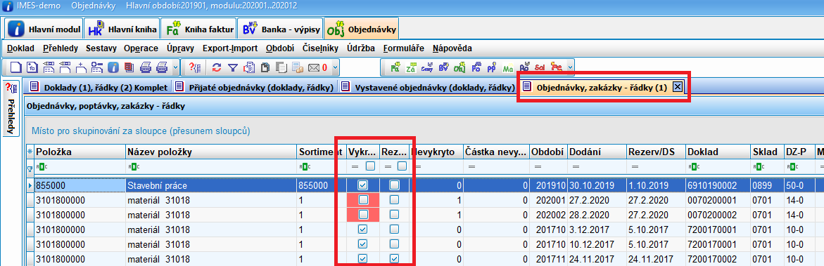Check Rez checkbox in Stavební práce row
824x266 pixels.
click(x=394, y=185)
